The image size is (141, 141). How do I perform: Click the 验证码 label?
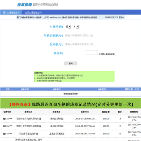tap(58, 53)
